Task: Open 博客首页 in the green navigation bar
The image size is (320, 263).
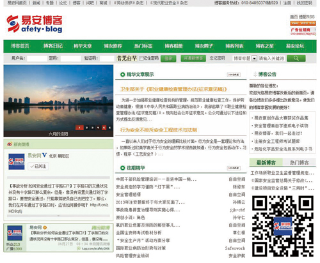Action: tap(20, 46)
